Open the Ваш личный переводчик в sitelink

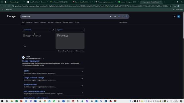[x=34, y=92]
